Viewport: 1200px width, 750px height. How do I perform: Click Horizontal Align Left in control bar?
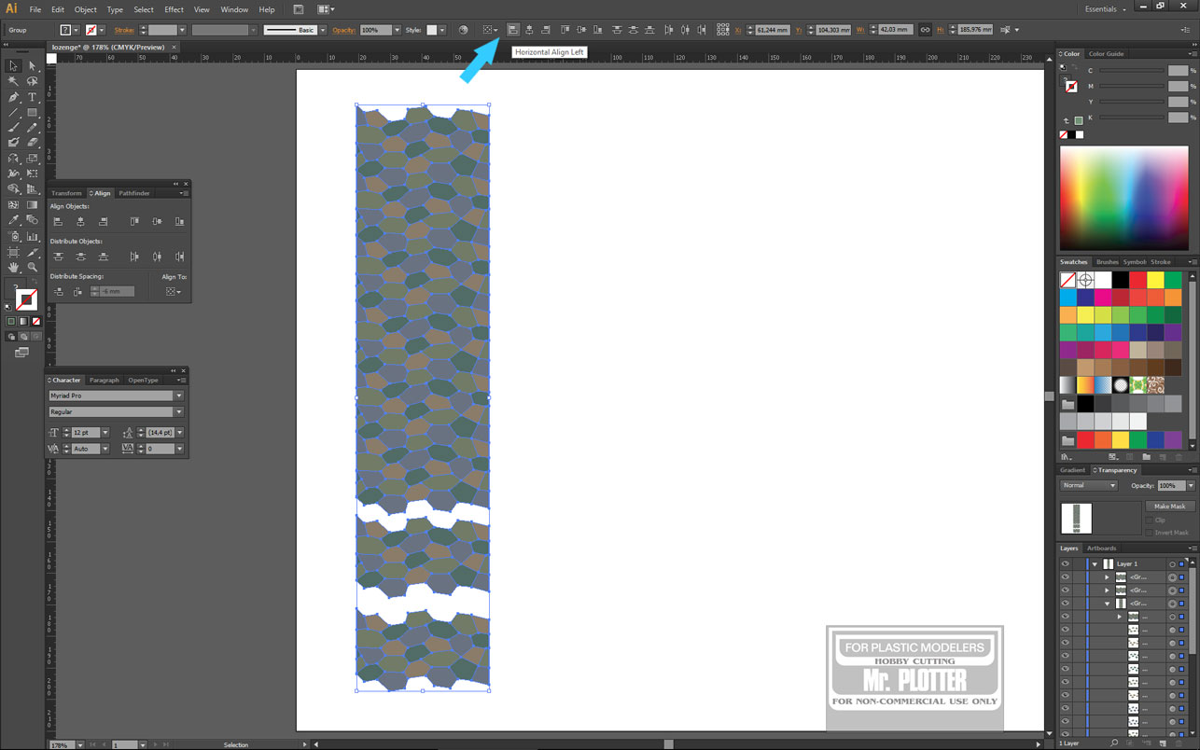(512, 30)
